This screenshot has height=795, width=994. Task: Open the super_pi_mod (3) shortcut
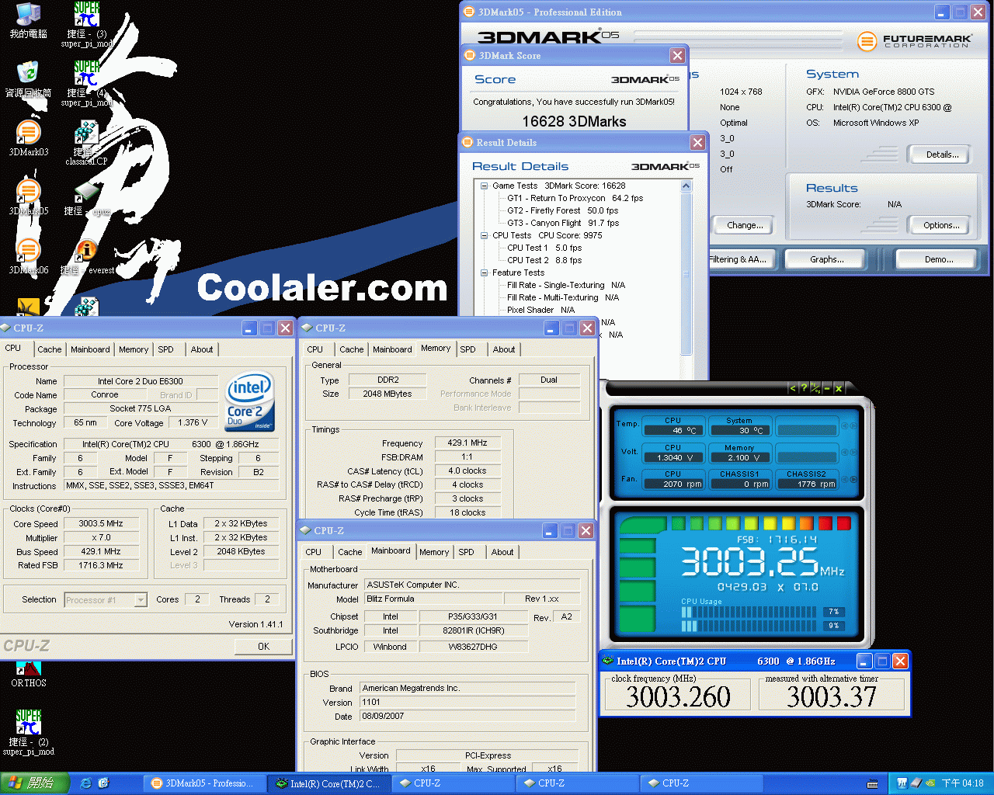coord(86,25)
